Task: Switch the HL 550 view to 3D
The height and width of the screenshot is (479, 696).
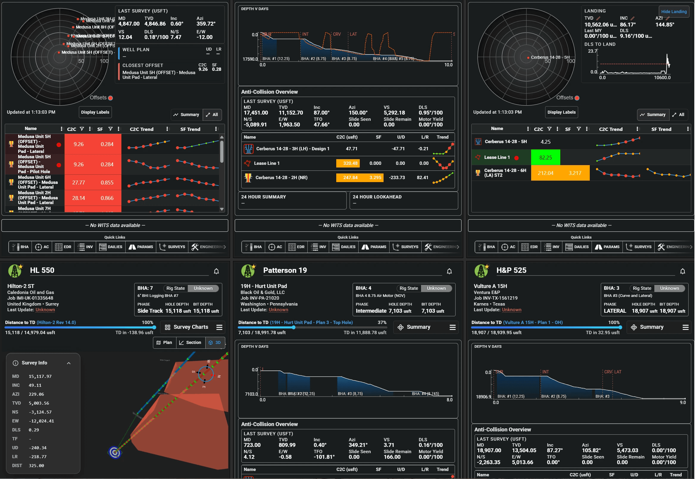Action: click(x=215, y=342)
